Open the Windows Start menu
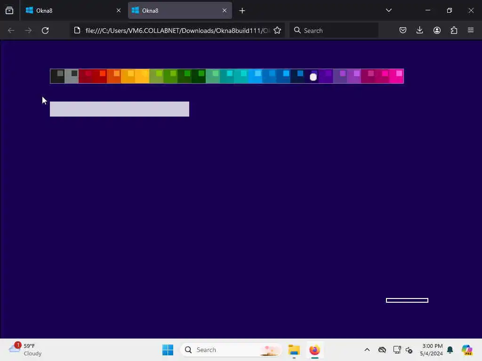482x361 pixels. (168, 350)
